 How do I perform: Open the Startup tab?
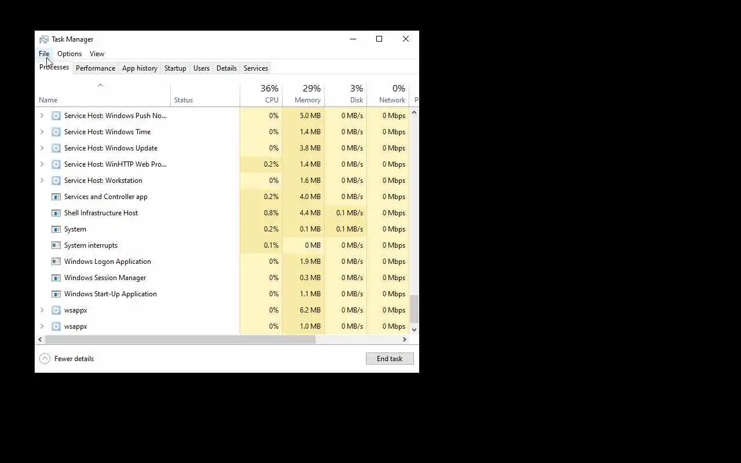tap(175, 68)
